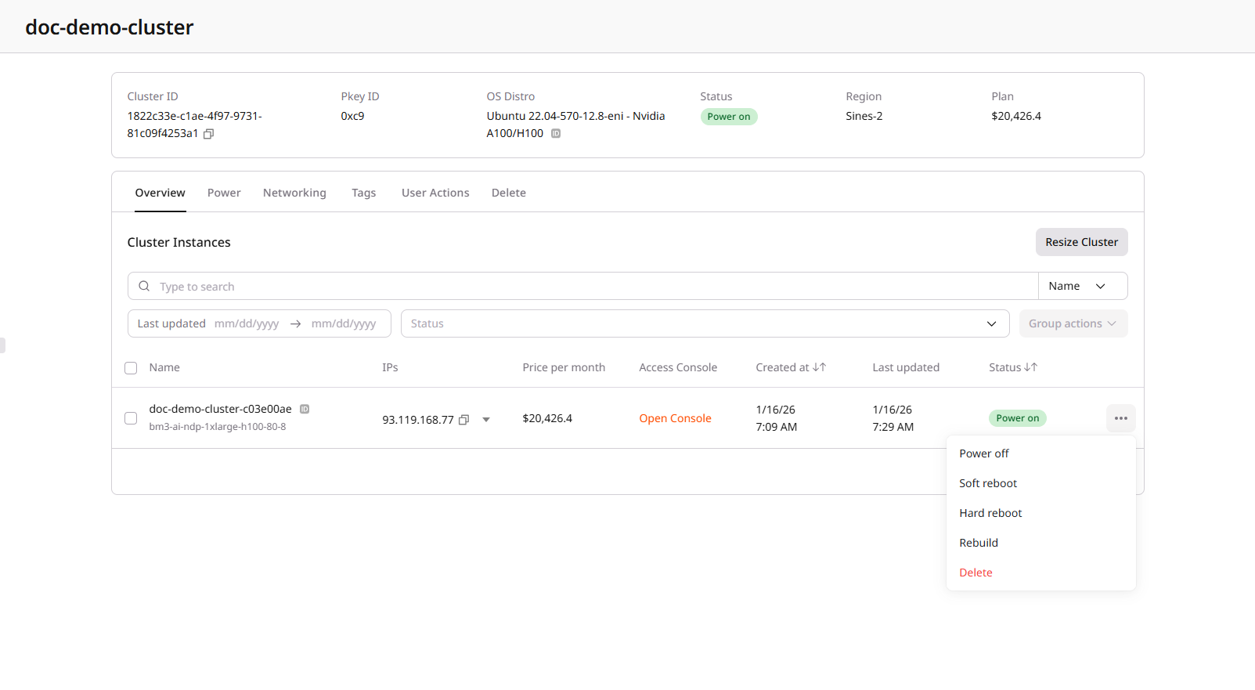Screen dimensions: 1255x690
Task: Choose red Delete in the context menu
Action: [x=1041, y=573]
